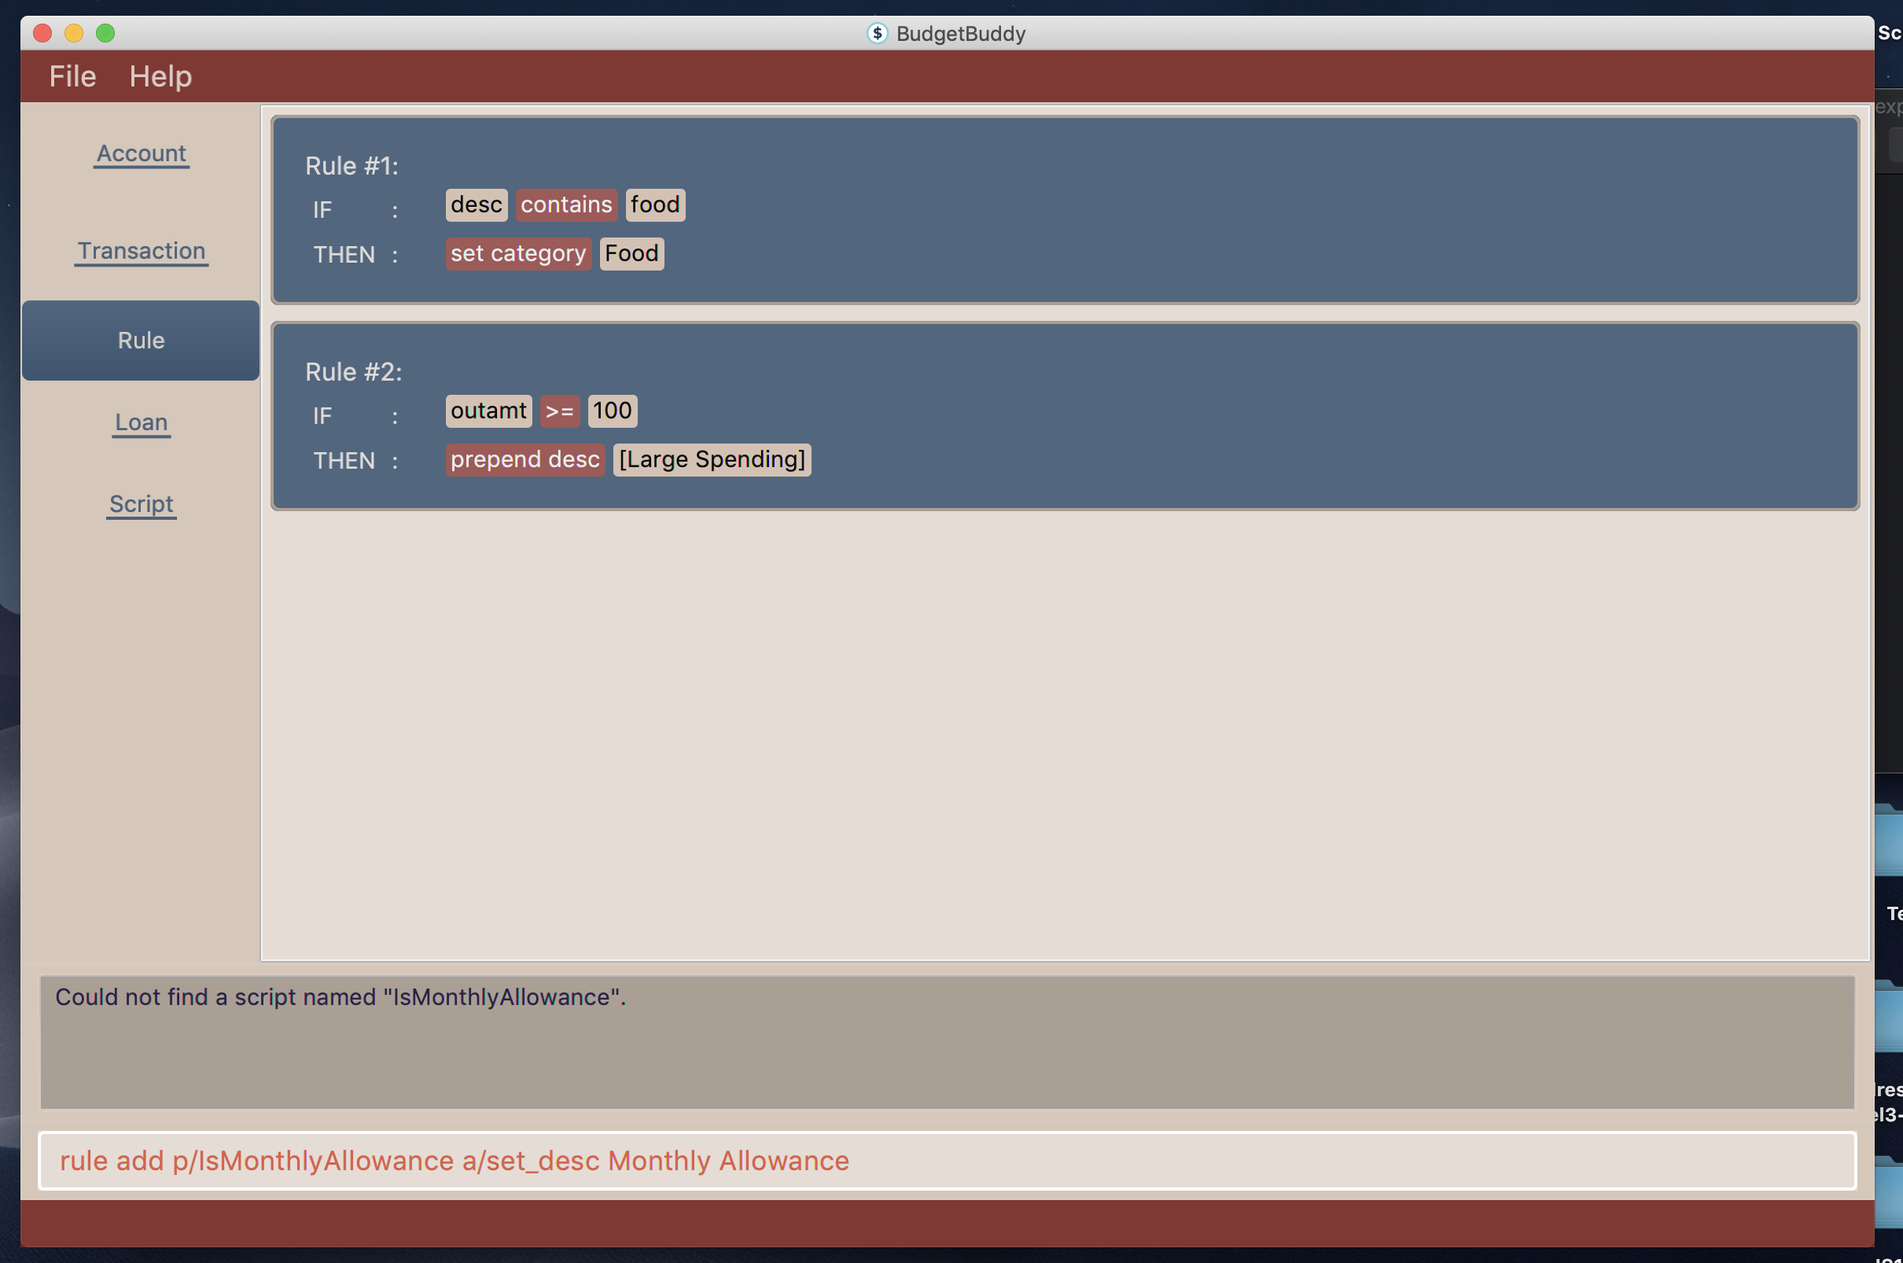
Task: Click the Loan sidebar icon
Action: point(141,422)
